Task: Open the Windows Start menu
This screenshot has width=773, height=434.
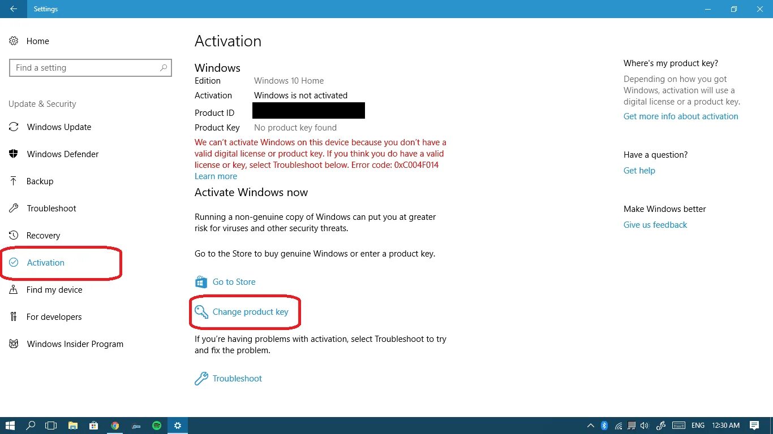Action: 10,426
